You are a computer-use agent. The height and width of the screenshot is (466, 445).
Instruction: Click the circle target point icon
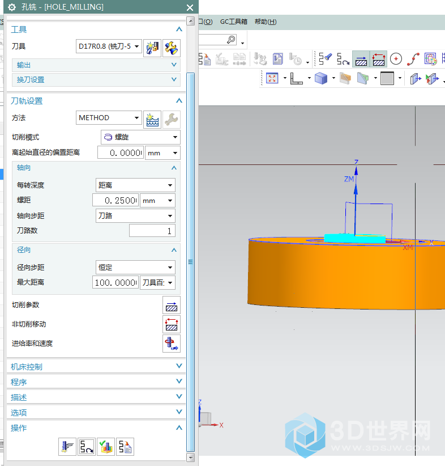(x=396, y=58)
